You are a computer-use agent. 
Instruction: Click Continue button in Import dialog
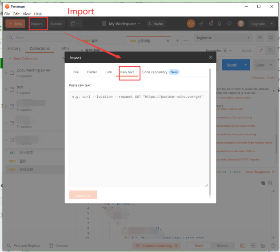pos(83,195)
